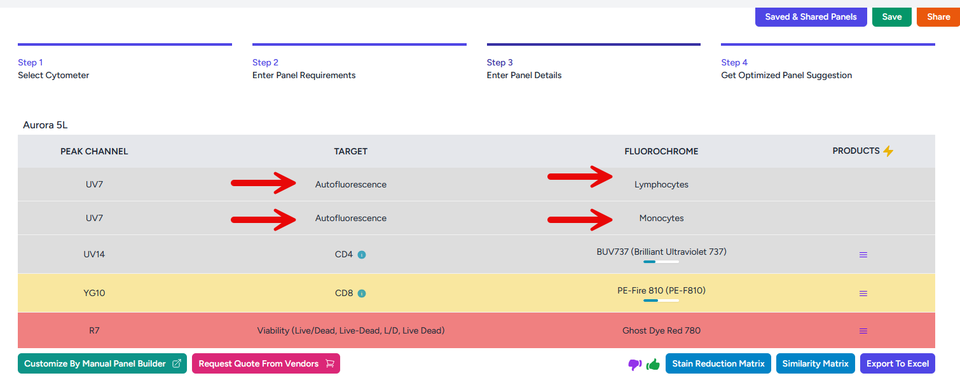960x378 pixels.
Task: Go to Step 2 Enter Panel Requirements
Action: [x=304, y=69]
